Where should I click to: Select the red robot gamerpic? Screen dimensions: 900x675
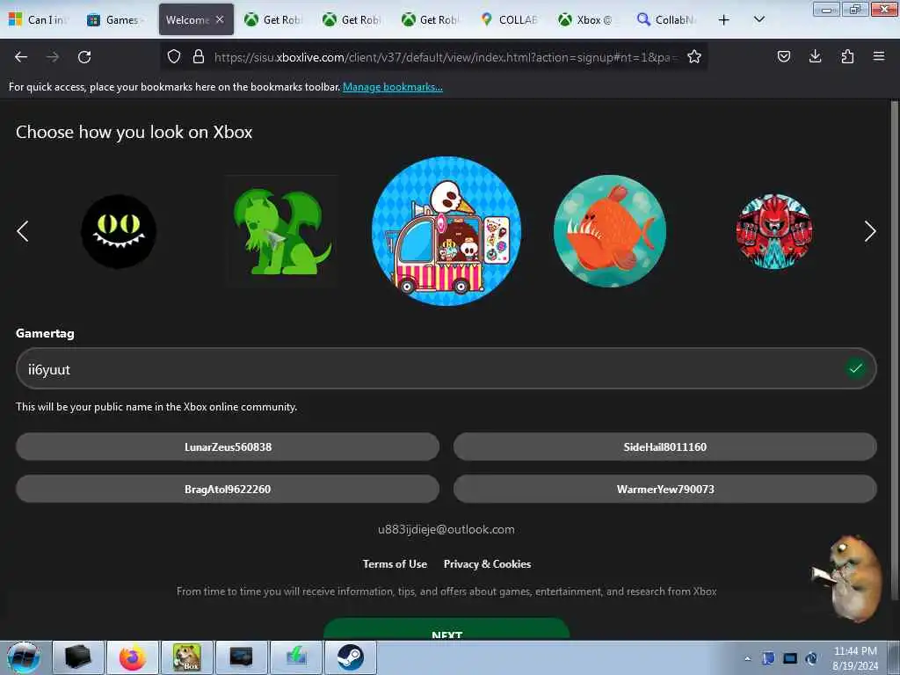tap(773, 231)
